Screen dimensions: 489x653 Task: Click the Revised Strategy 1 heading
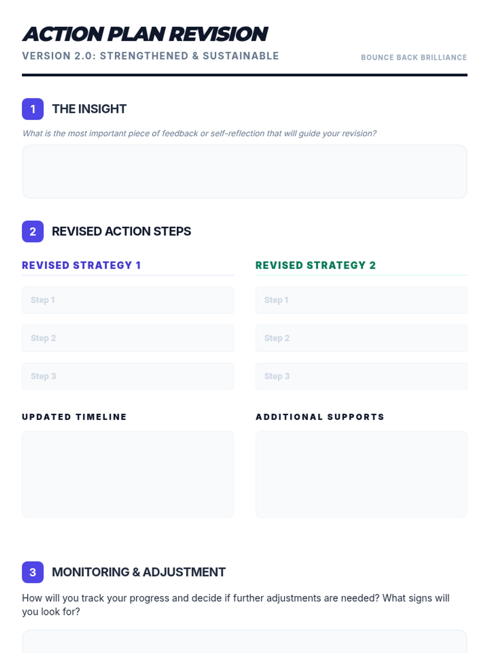81,265
